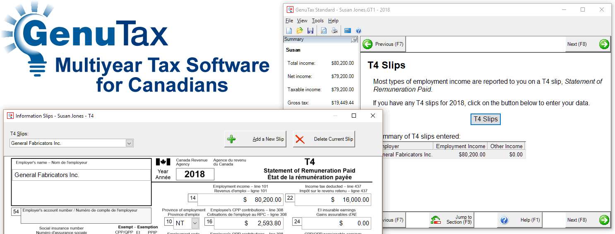Print the return using the printer icon

(334, 31)
